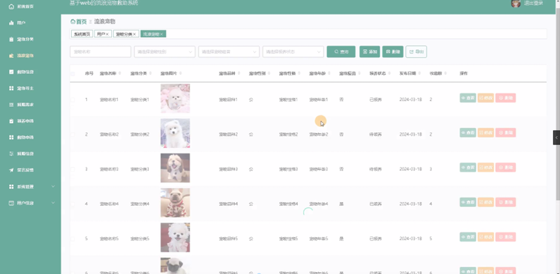The image size is (560, 274).
Task: Open the pet gender filter dropdown
Action: pyautogui.click(x=164, y=51)
